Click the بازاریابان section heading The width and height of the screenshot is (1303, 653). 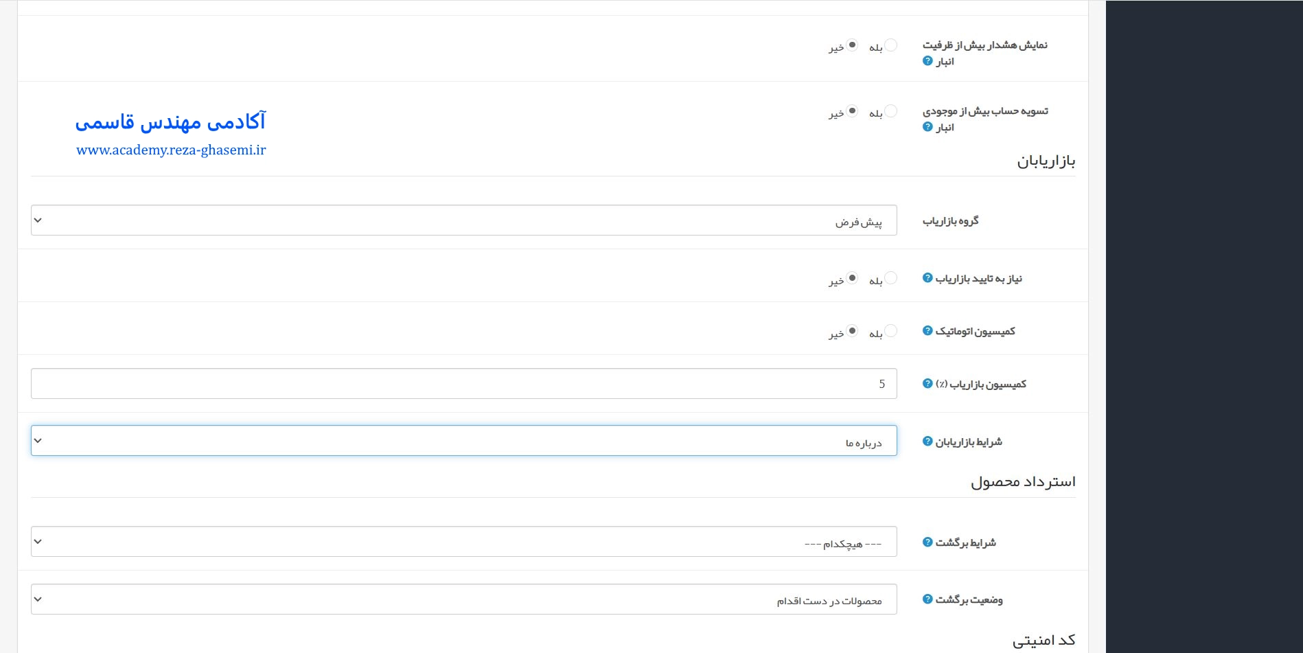pos(1046,161)
